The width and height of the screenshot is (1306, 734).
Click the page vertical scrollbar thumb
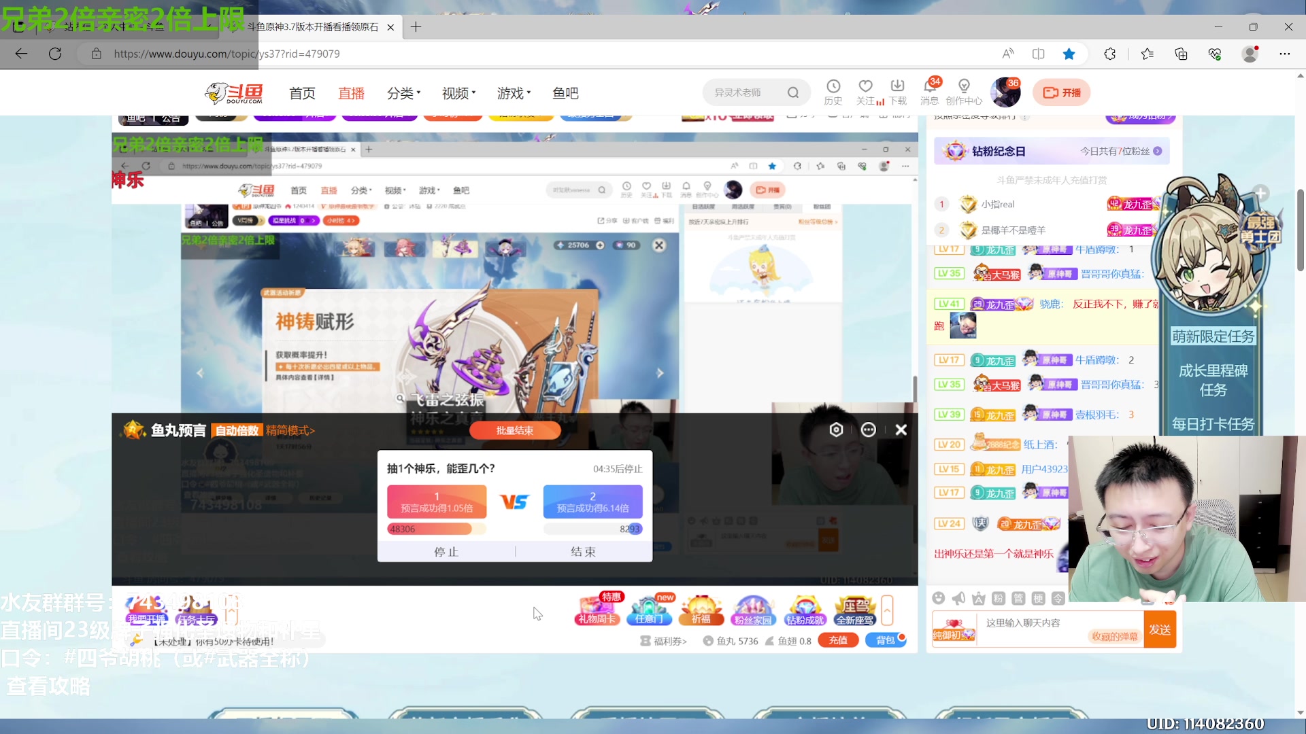(x=1301, y=230)
